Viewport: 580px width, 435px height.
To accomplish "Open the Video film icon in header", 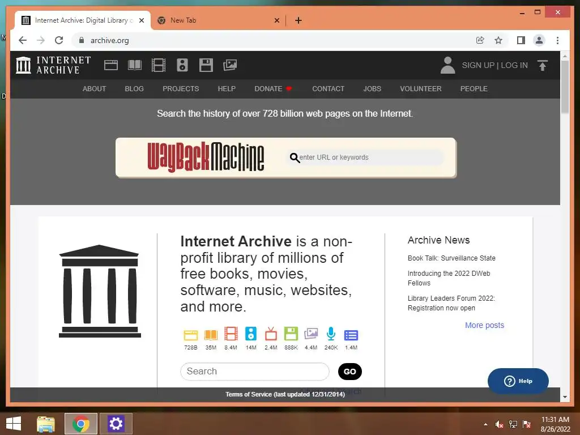I will pos(159,65).
